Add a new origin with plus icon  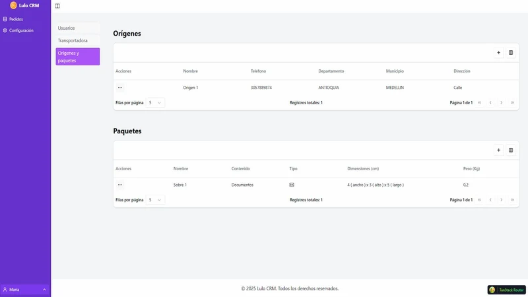498,53
